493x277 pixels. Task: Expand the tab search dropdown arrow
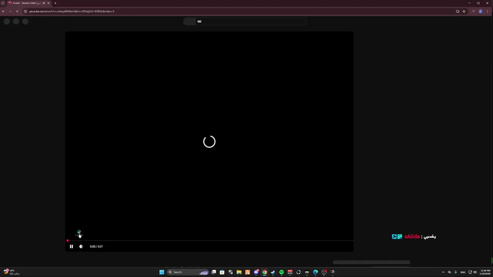(x=3, y=3)
